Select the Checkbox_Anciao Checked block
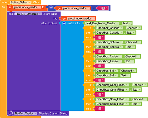 point(118,56)
